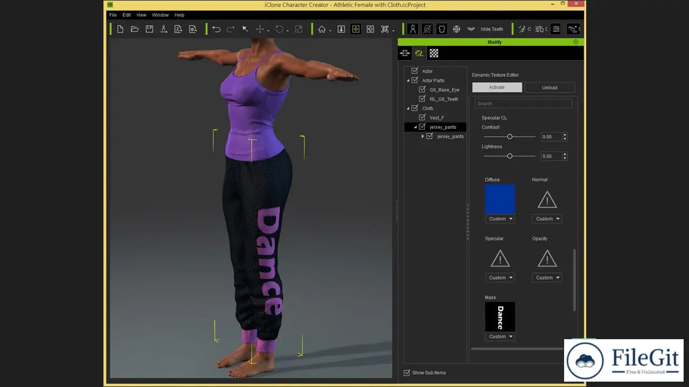Open the Help menu
The height and width of the screenshot is (387, 689).
[179, 15]
